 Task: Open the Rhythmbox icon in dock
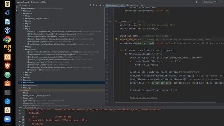[x=7, y=4]
